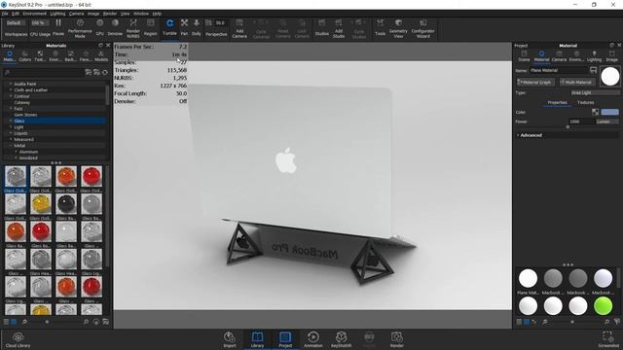Open the Workspaces dropdown set to Default
Screen dimensions: 623x350
(x=16, y=23)
